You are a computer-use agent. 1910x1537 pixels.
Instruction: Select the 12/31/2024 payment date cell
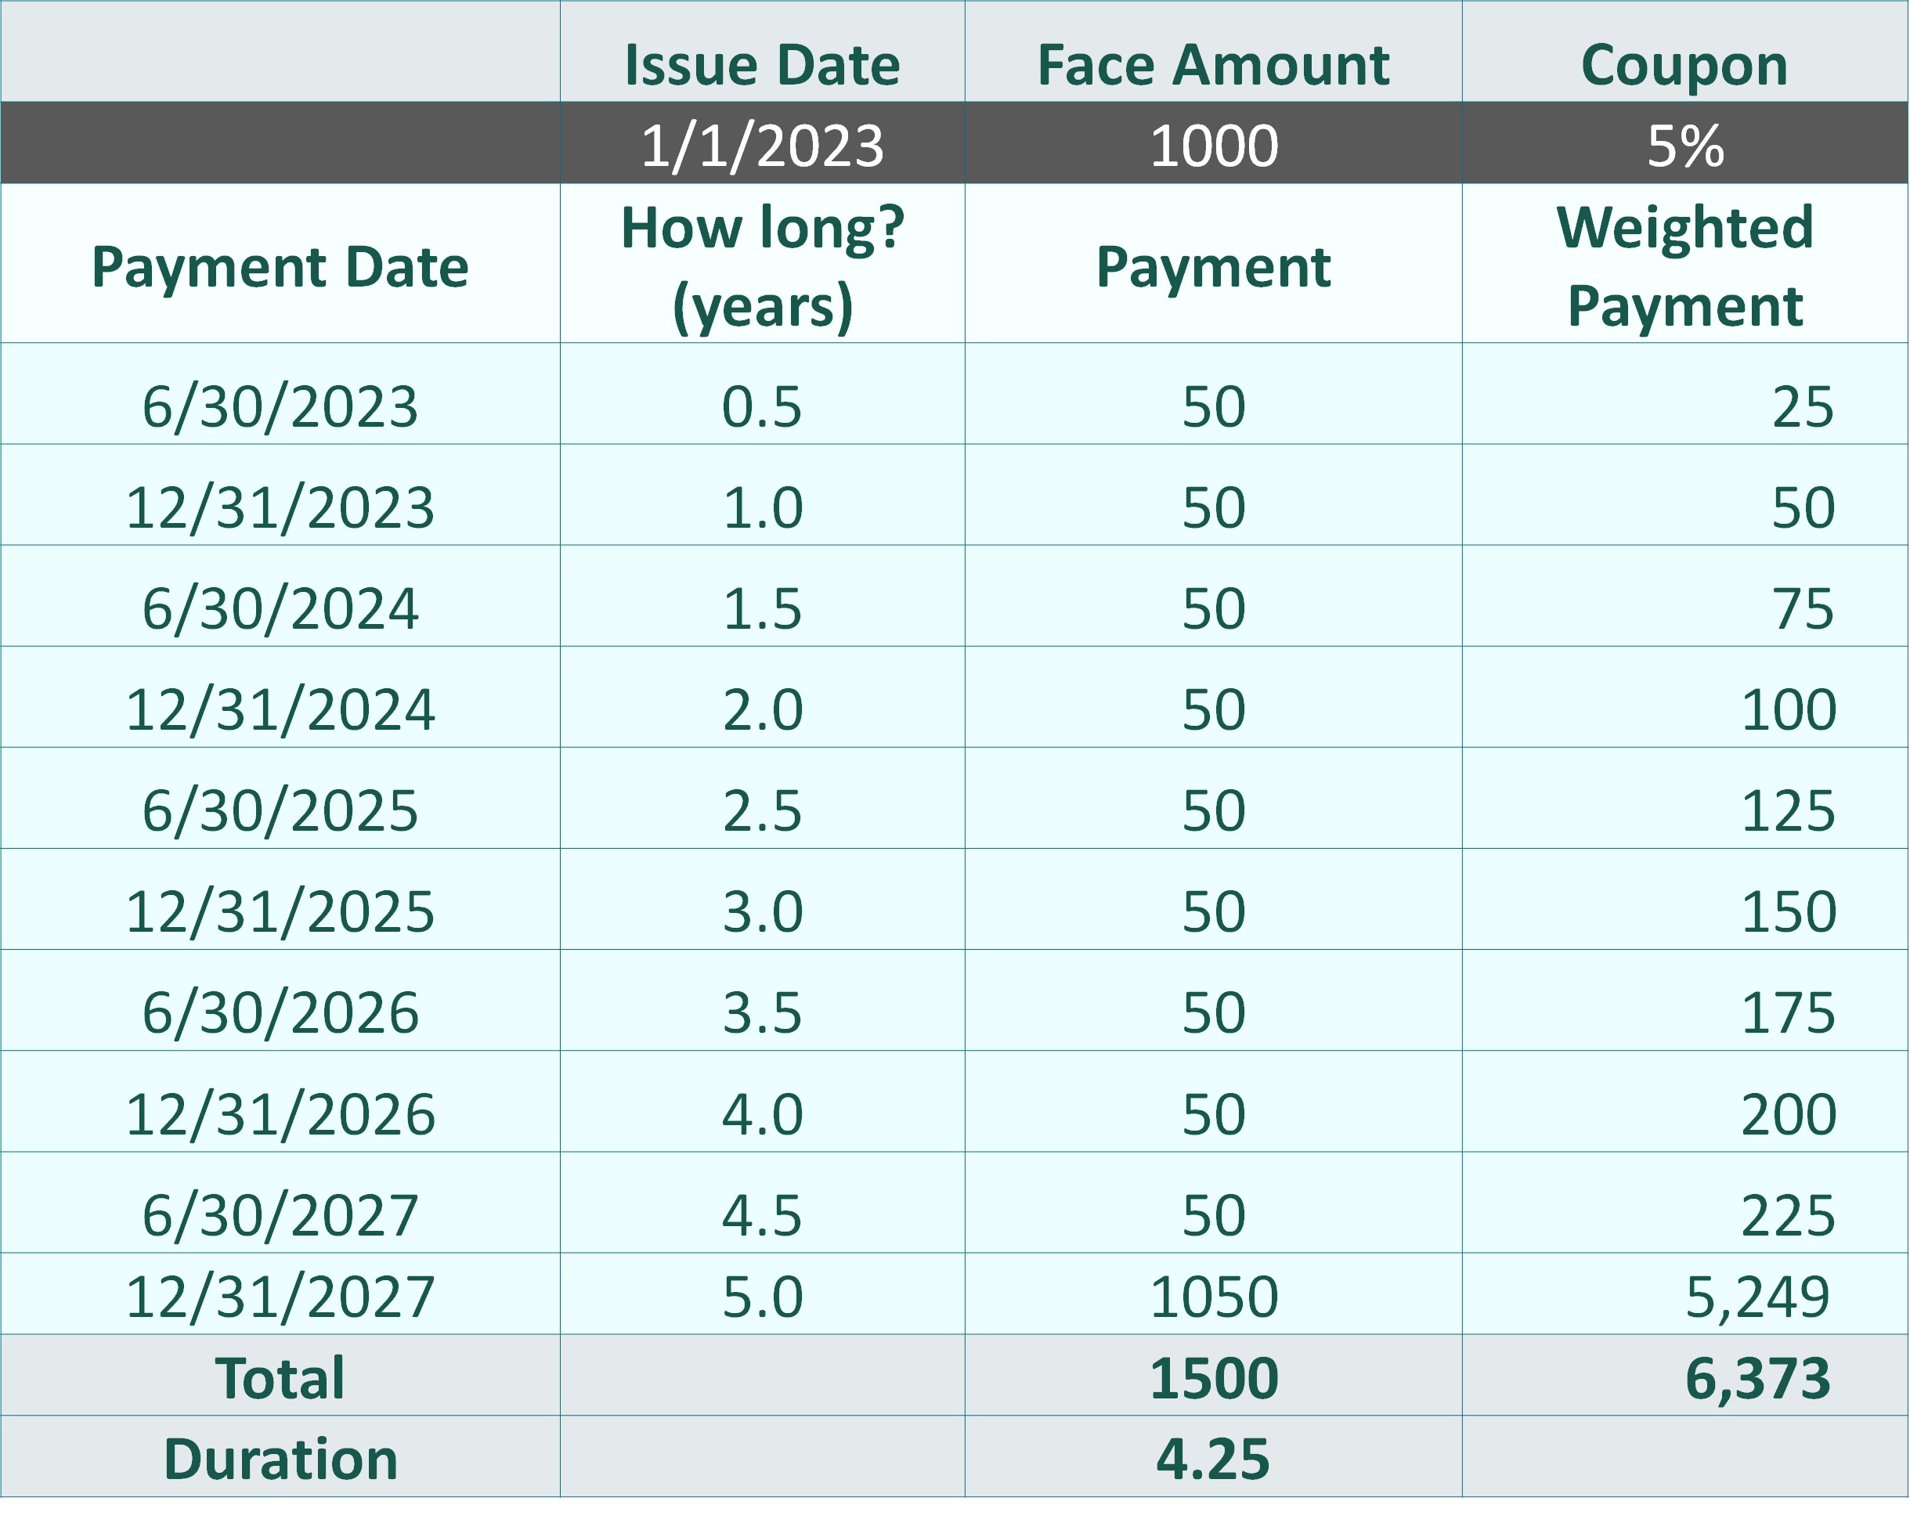point(280,697)
